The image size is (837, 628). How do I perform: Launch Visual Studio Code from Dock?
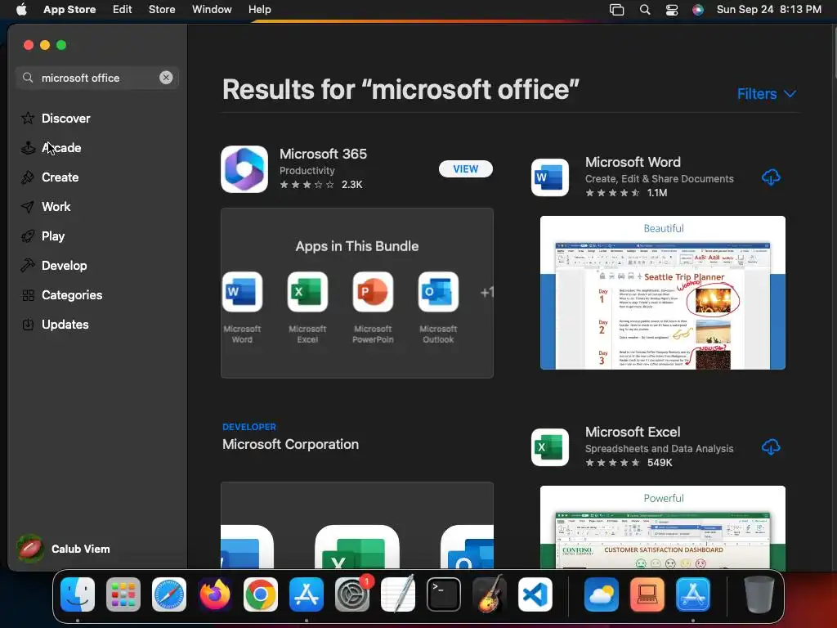point(535,594)
